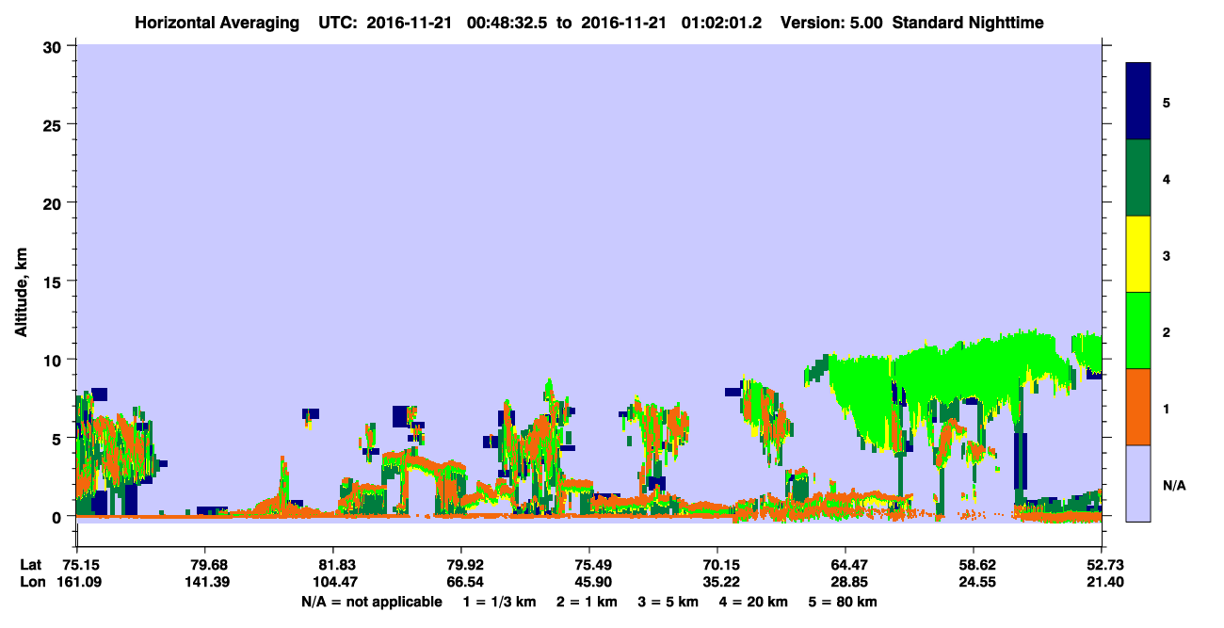
Task: Click longitude value 161.09
Action: point(77,582)
